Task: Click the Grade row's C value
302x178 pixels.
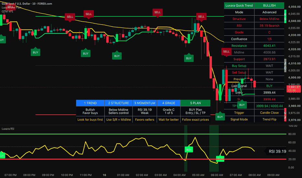Action: point(269,32)
